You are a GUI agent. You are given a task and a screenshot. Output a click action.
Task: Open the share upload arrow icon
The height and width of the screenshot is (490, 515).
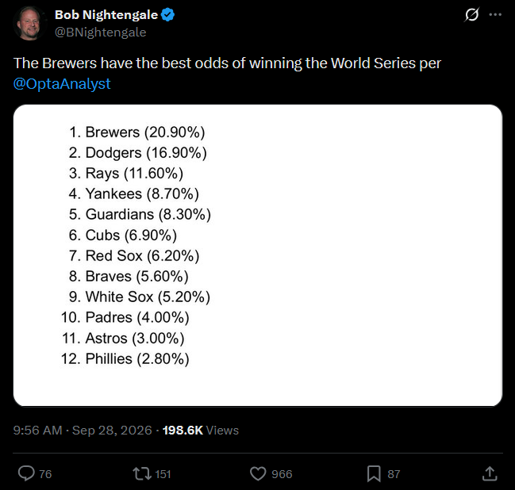click(490, 473)
